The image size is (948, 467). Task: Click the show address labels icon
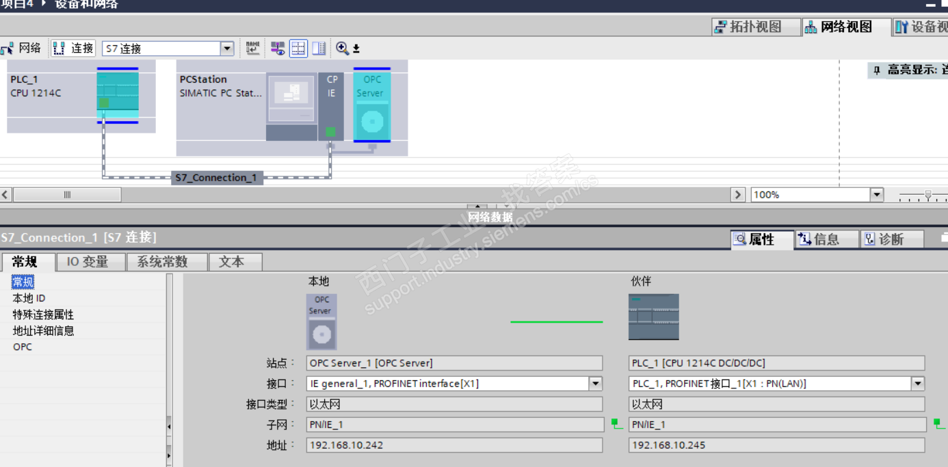coord(278,48)
